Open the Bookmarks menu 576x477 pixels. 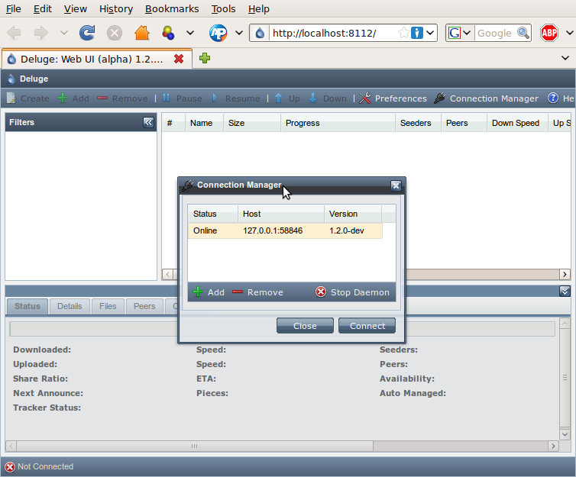click(x=172, y=8)
